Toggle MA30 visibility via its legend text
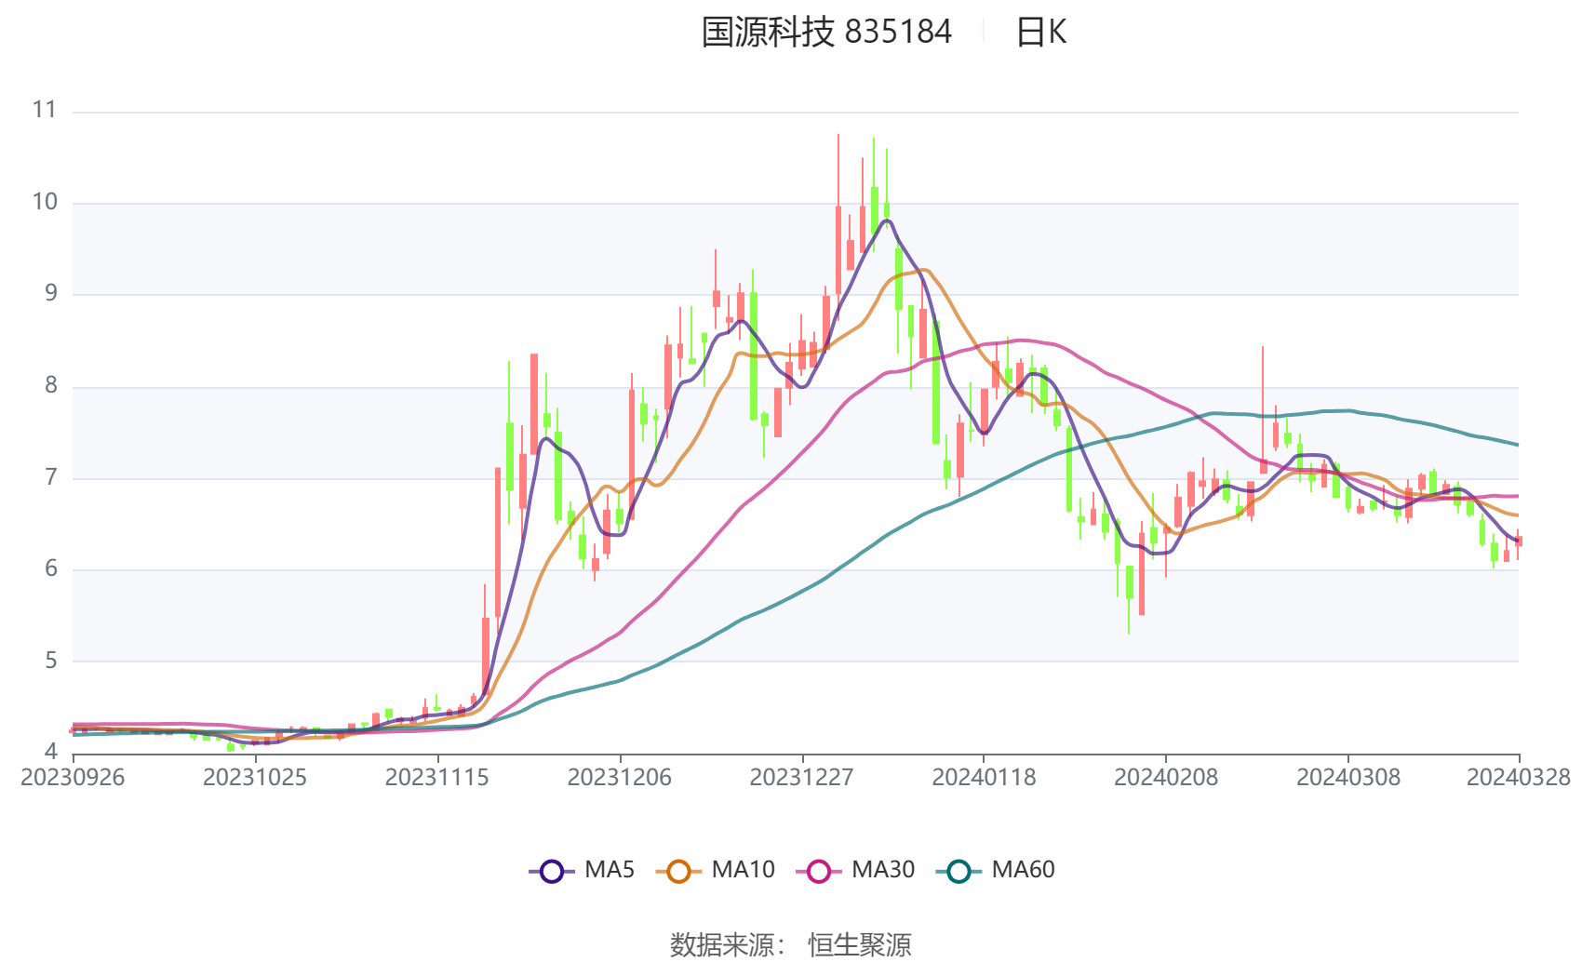This screenshot has width=1582, height=962. pos(883,870)
